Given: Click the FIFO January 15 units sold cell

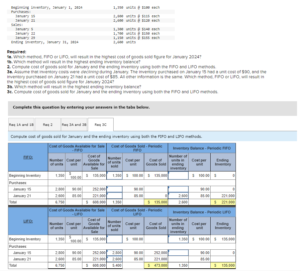Looking at the screenshot, I should 114,189.
